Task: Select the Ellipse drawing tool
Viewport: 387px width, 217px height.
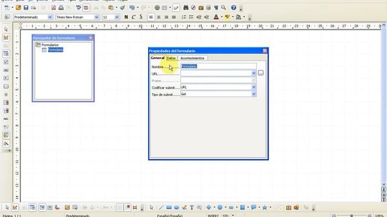Action: [177, 207]
